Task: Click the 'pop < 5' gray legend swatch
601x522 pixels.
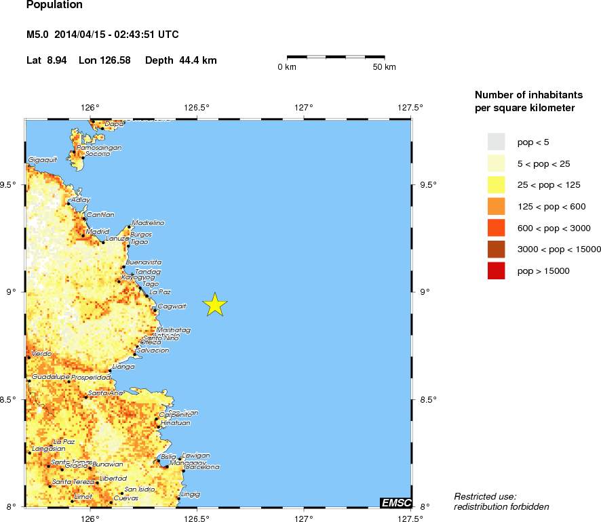Action: pos(496,141)
